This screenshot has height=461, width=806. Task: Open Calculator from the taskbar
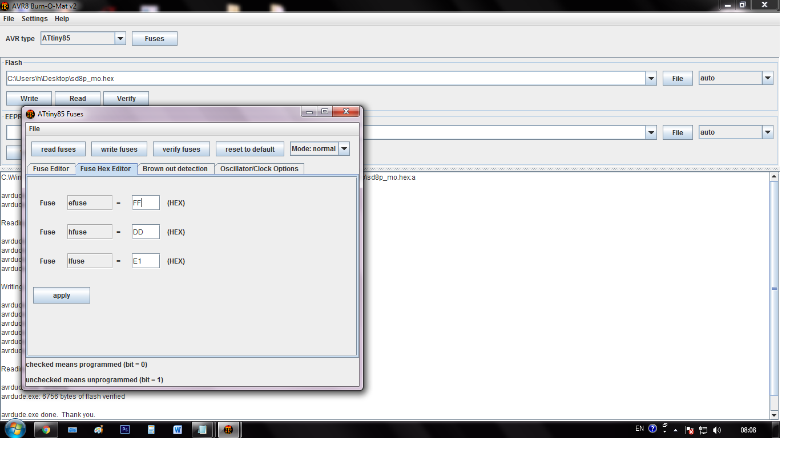[151, 430]
